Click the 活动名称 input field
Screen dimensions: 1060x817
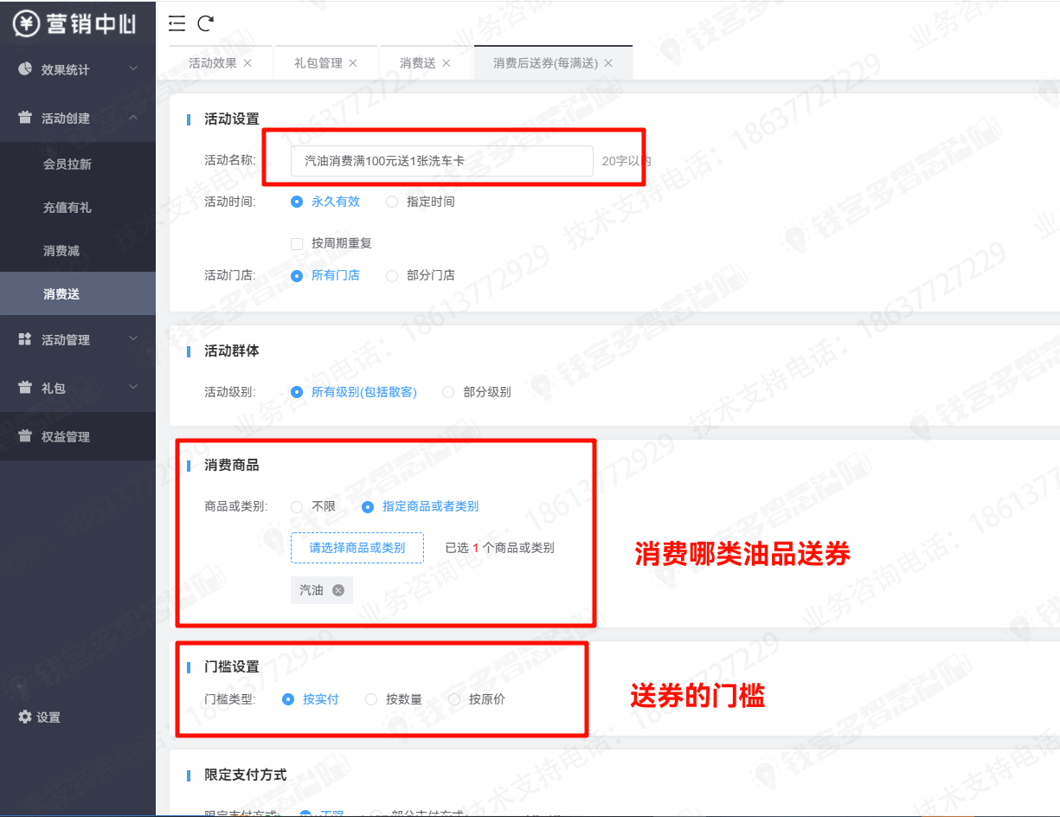[441, 161]
